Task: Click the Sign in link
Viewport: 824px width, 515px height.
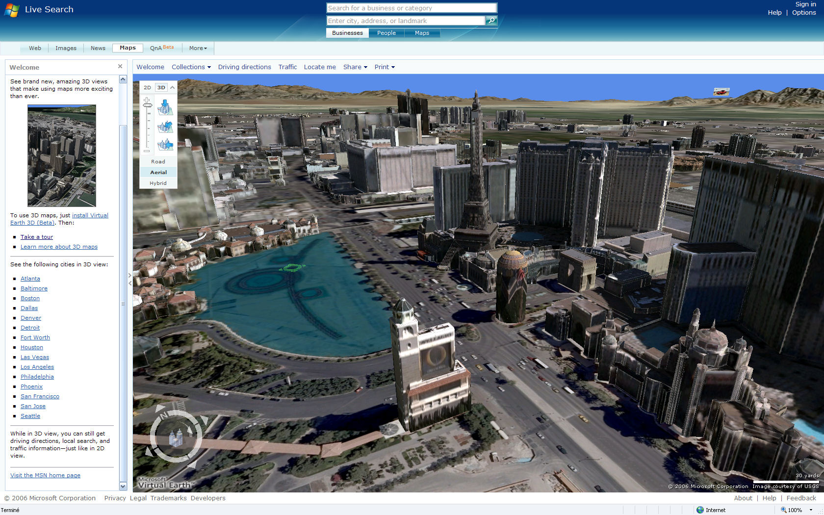Action: pos(805,4)
